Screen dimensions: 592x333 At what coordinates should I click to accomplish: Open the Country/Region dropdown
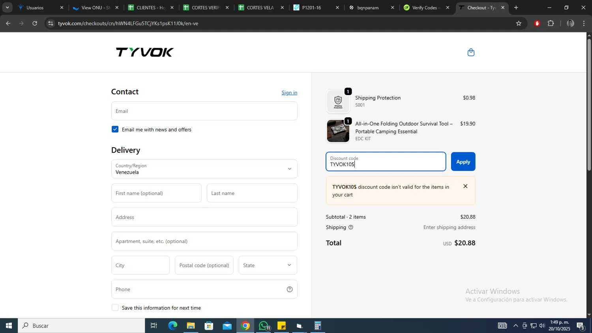point(204,169)
